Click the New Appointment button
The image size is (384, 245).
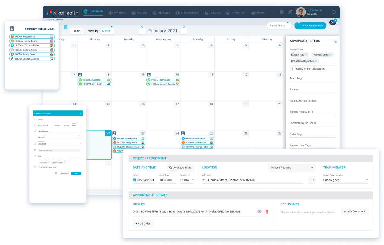tap(310, 25)
